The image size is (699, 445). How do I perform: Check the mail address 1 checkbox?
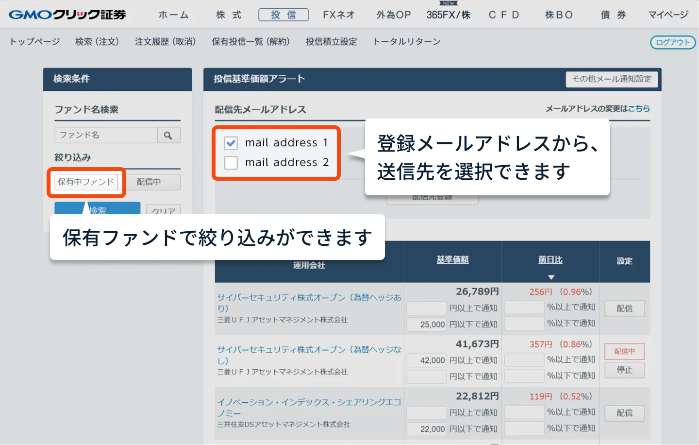tap(231, 143)
